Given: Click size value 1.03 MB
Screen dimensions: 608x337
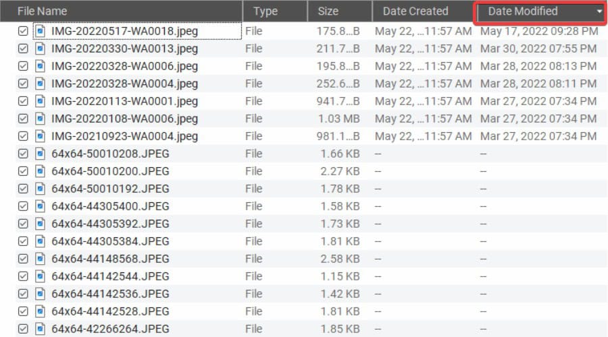Looking at the screenshot, I should pos(339,119).
